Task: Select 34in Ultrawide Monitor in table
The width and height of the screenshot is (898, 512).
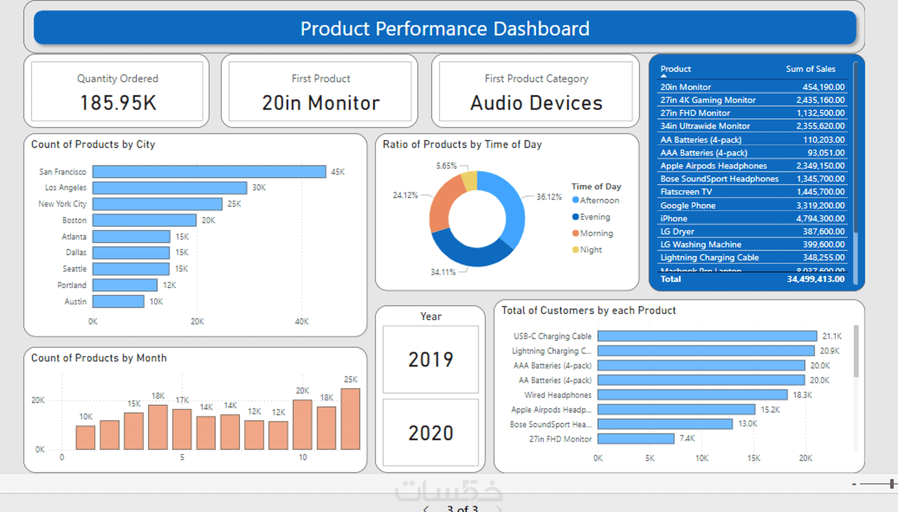Action: pyautogui.click(x=752, y=126)
